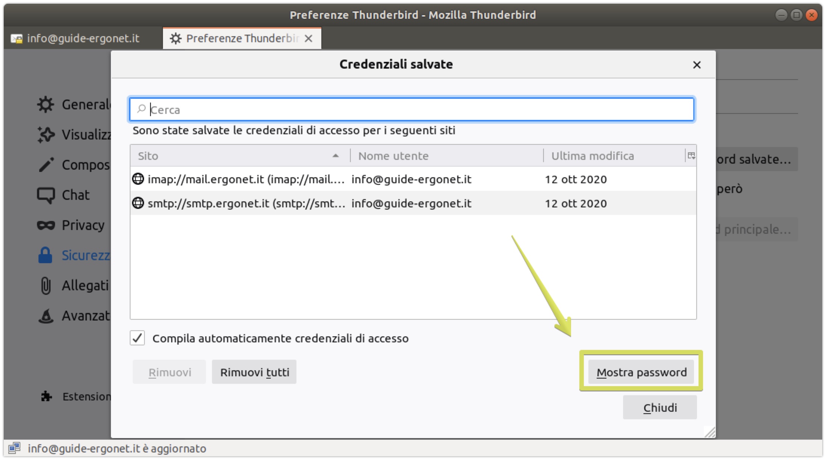This screenshot has height=460, width=826.
Task: Click the Visualizzazione sparkle icon in sidebar
Action: point(46,135)
